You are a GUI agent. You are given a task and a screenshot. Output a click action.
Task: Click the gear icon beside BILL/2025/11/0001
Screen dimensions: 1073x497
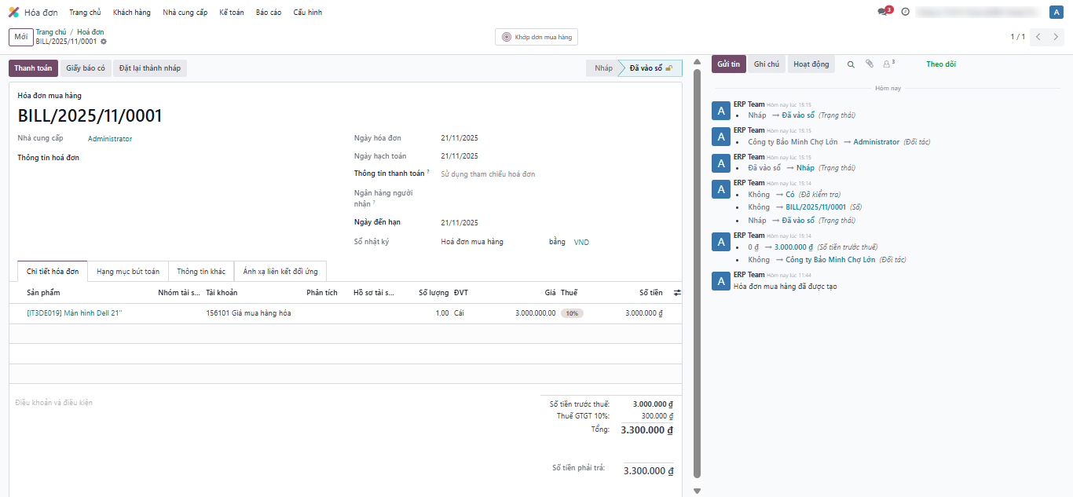tap(104, 42)
